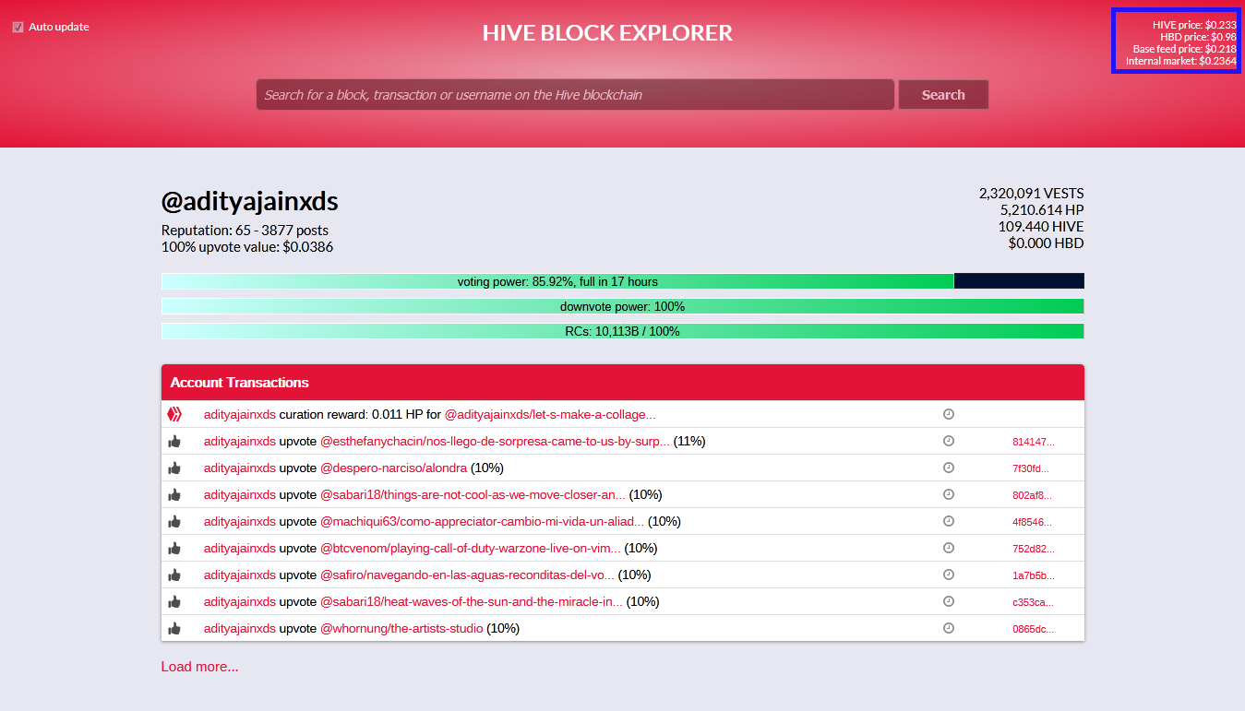Focus the blockchain search field

tap(575, 95)
